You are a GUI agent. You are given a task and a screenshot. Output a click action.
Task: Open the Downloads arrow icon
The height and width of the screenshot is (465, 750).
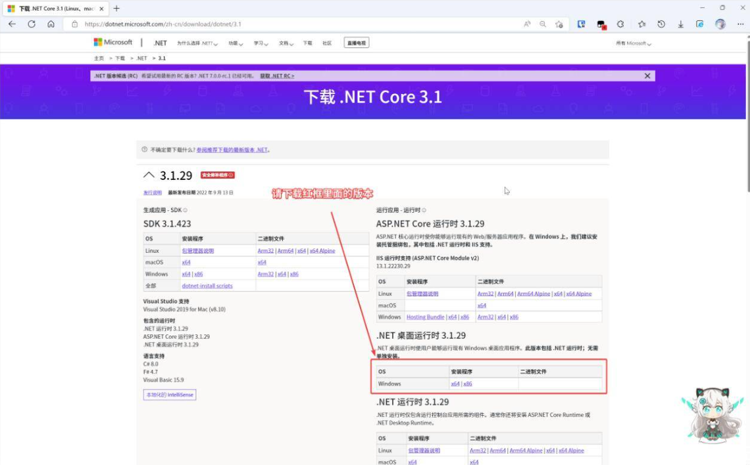pos(681,24)
